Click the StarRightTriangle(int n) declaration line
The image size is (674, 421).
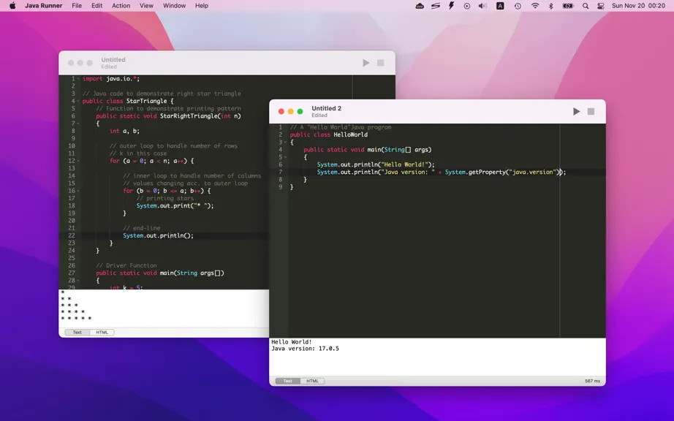(x=168, y=116)
